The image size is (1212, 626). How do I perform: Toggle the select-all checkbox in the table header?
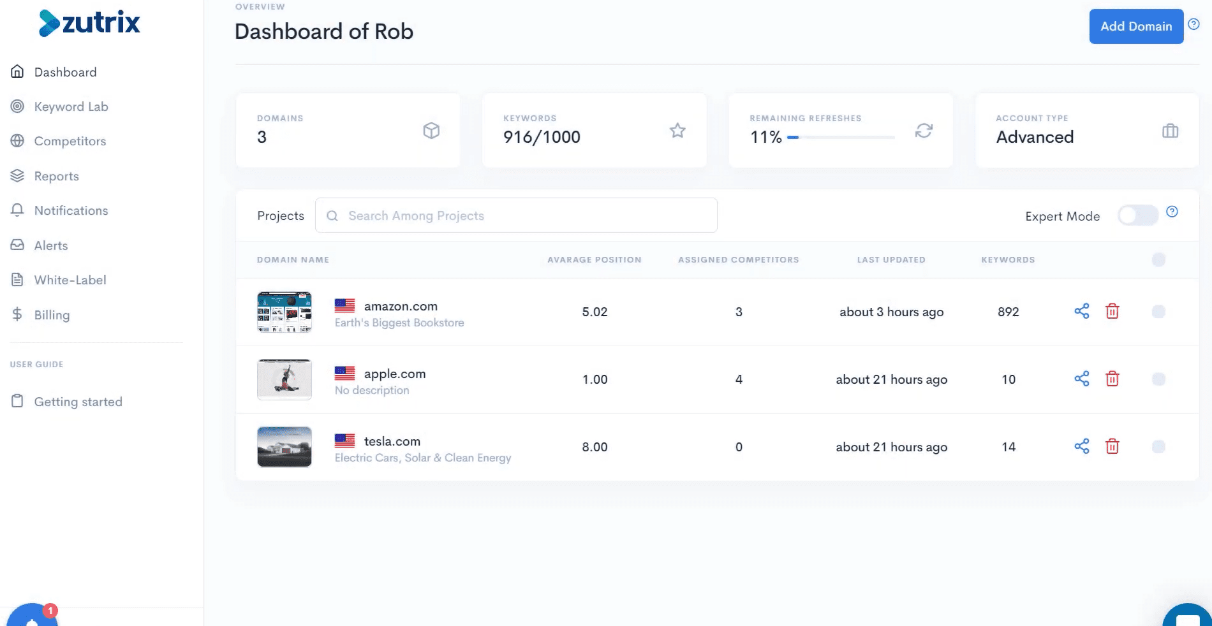tap(1158, 259)
